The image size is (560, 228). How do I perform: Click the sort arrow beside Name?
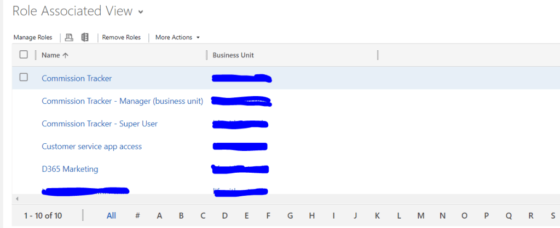tap(66, 55)
